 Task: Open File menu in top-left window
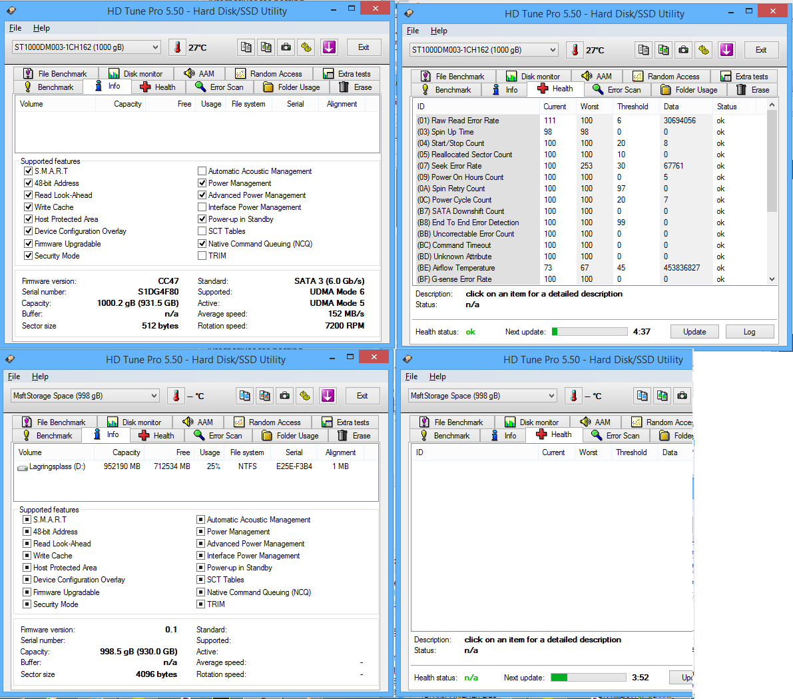15,29
